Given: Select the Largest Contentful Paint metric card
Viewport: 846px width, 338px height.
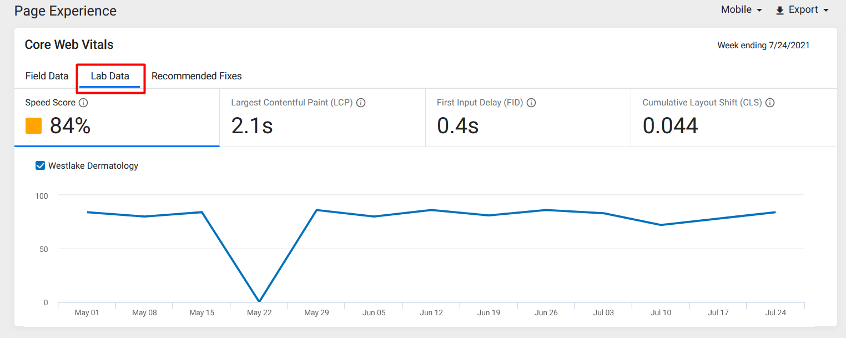Looking at the screenshot, I should [x=323, y=118].
